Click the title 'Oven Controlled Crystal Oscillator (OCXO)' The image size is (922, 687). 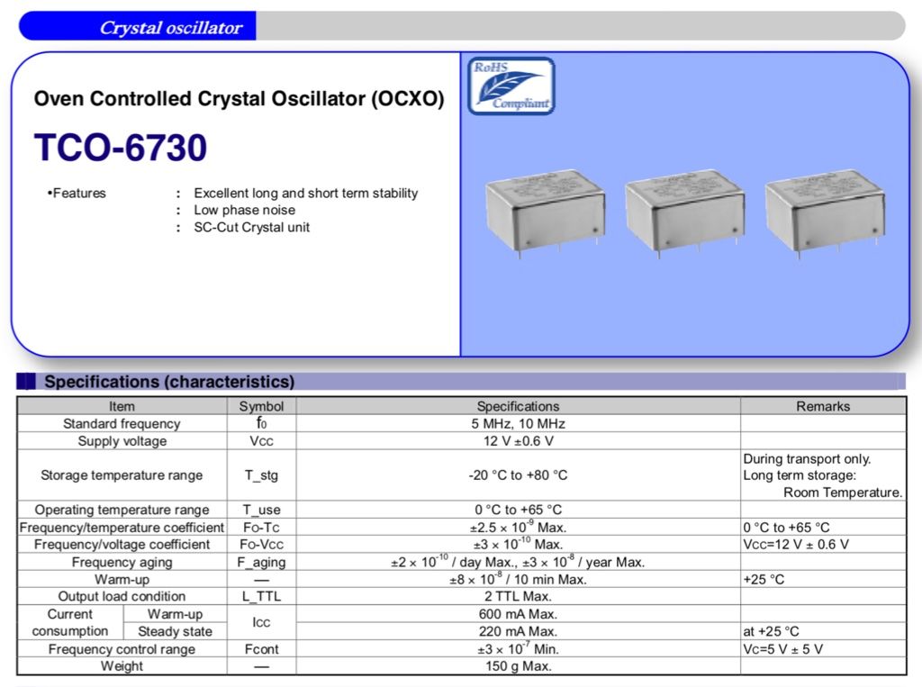pyautogui.click(x=239, y=98)
